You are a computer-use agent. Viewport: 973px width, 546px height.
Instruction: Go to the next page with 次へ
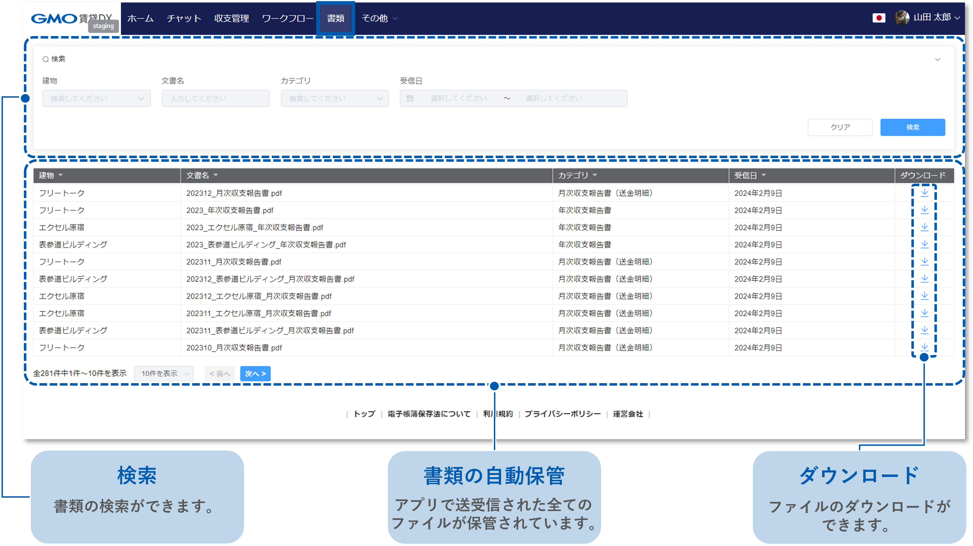pos(255,373)
